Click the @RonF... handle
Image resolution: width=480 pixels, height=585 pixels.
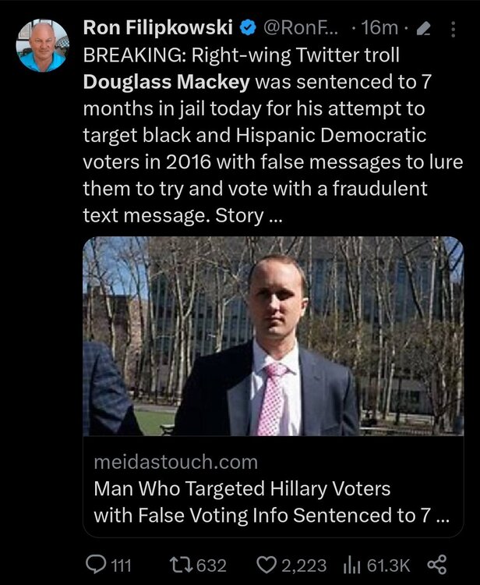click(x=300, y=28)
